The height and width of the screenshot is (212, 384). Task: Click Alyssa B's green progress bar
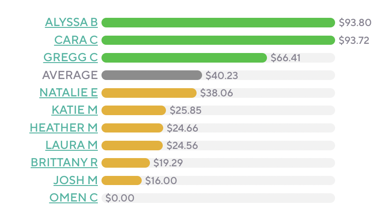point(218,22)
